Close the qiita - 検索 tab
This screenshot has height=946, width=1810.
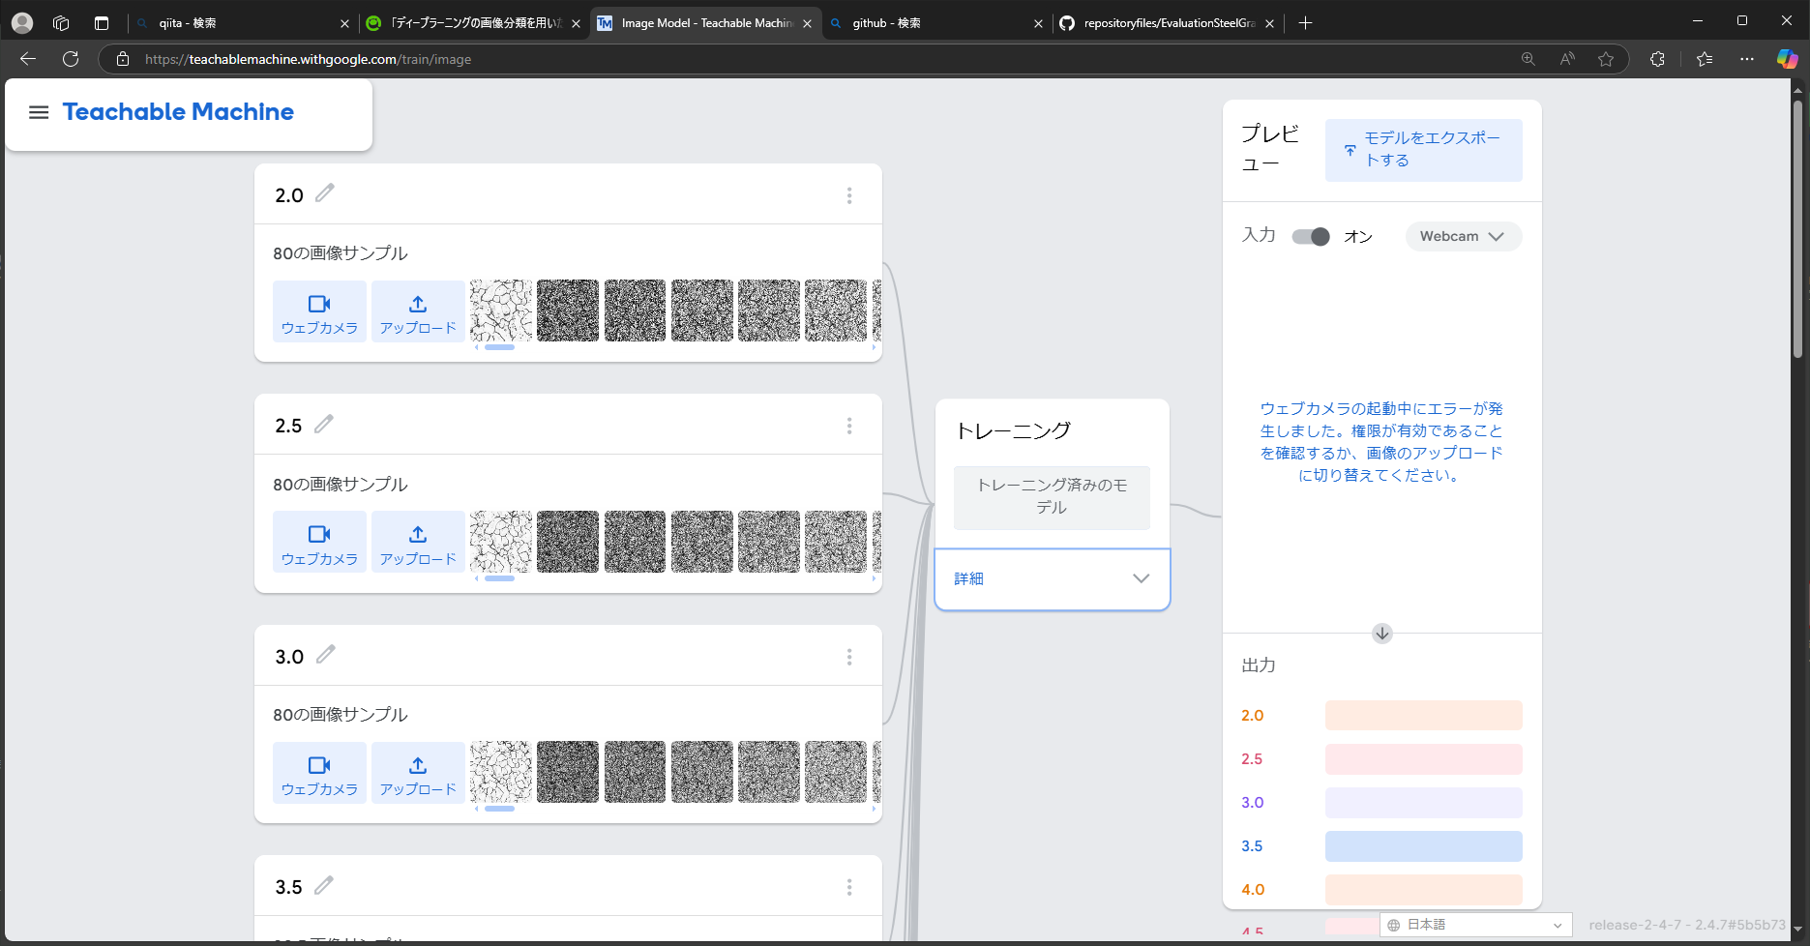(344, 23)
